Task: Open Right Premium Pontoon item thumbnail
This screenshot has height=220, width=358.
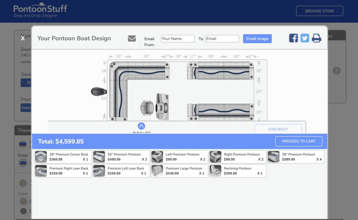Action: click(215, 157)
